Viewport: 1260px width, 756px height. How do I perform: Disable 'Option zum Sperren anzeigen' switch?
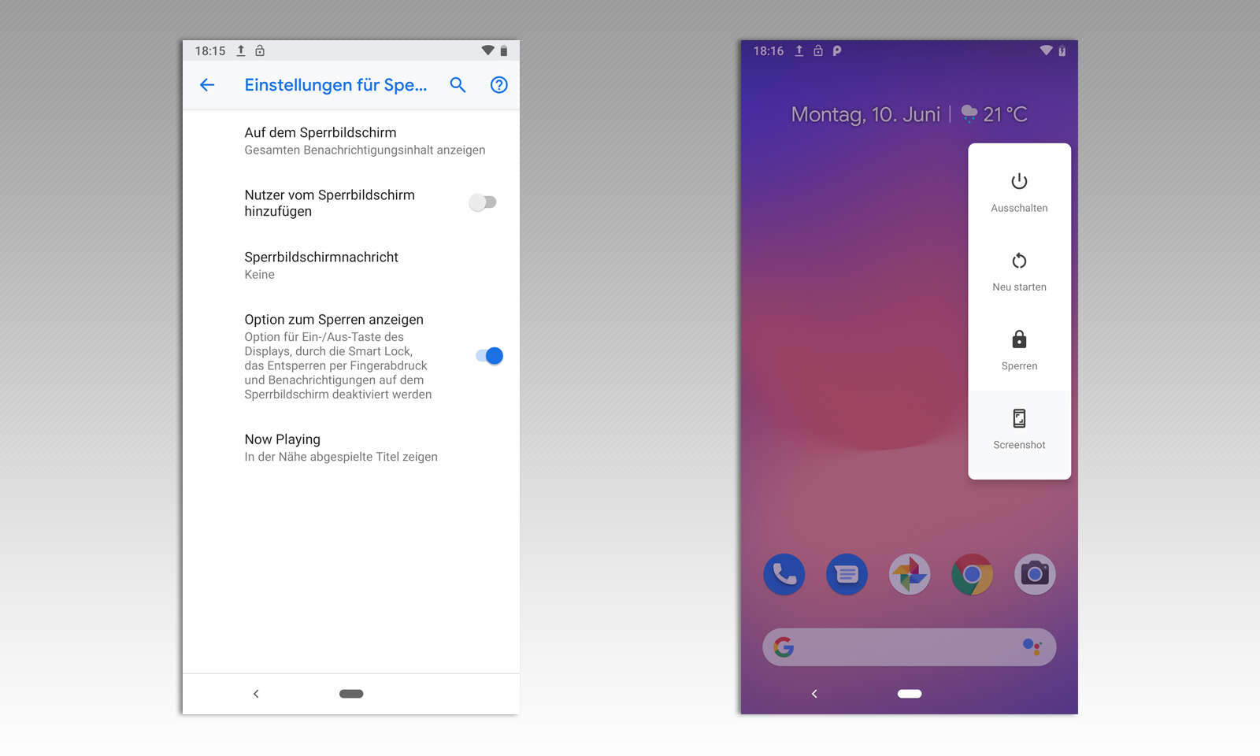pos(489,356)
